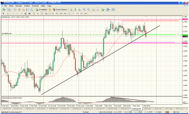189x114 pixels.
Task: Expand the Templates dropdown arrow
Action: pyautogui.click(x=115, y=10)
